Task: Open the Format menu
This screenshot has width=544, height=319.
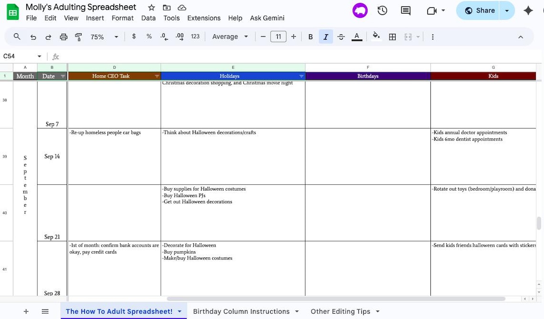Action: 123,18
